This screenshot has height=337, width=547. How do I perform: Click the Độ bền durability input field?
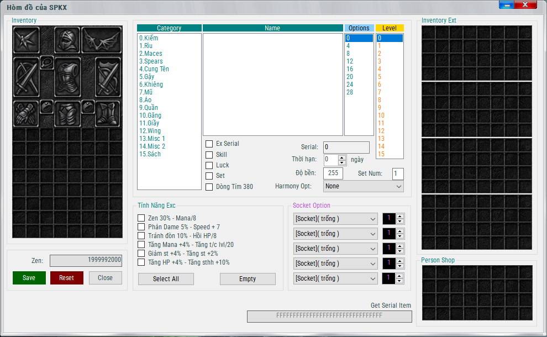pos(333,173)
